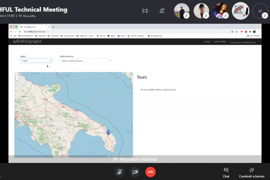This screenshot has width=270, height=180.
Task: Click the red ad-blocker extension icon
Action: coord(246,31)
